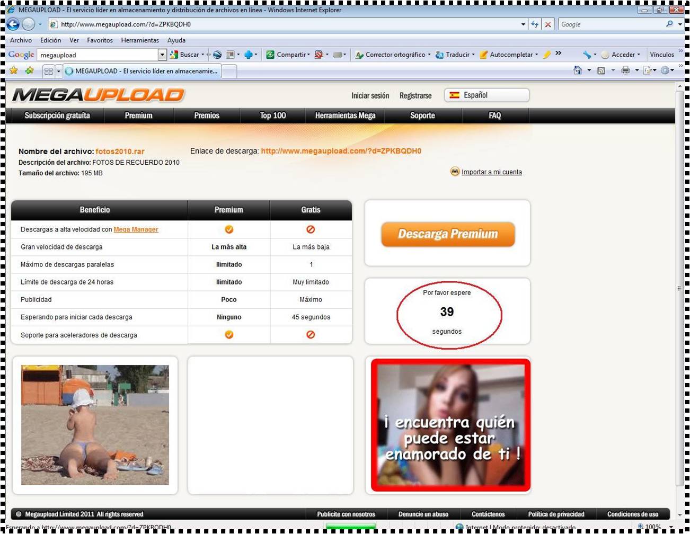This screenshot has width=690, height=534.
Task: Open the Edición menu
Action: 50,40
